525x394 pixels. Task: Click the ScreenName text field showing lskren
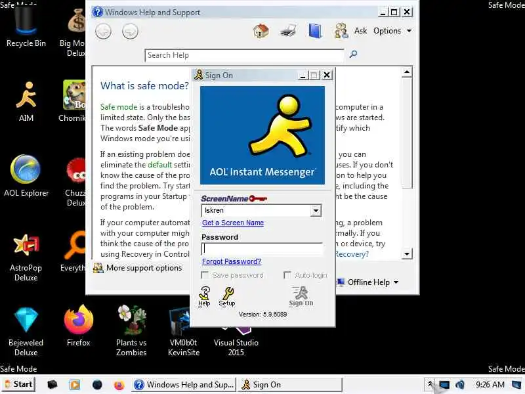click(x=256, y=211)
